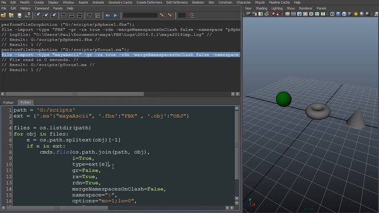Open the Geometry Cache menu
The image size is (379, 213).
click(120, 2)
